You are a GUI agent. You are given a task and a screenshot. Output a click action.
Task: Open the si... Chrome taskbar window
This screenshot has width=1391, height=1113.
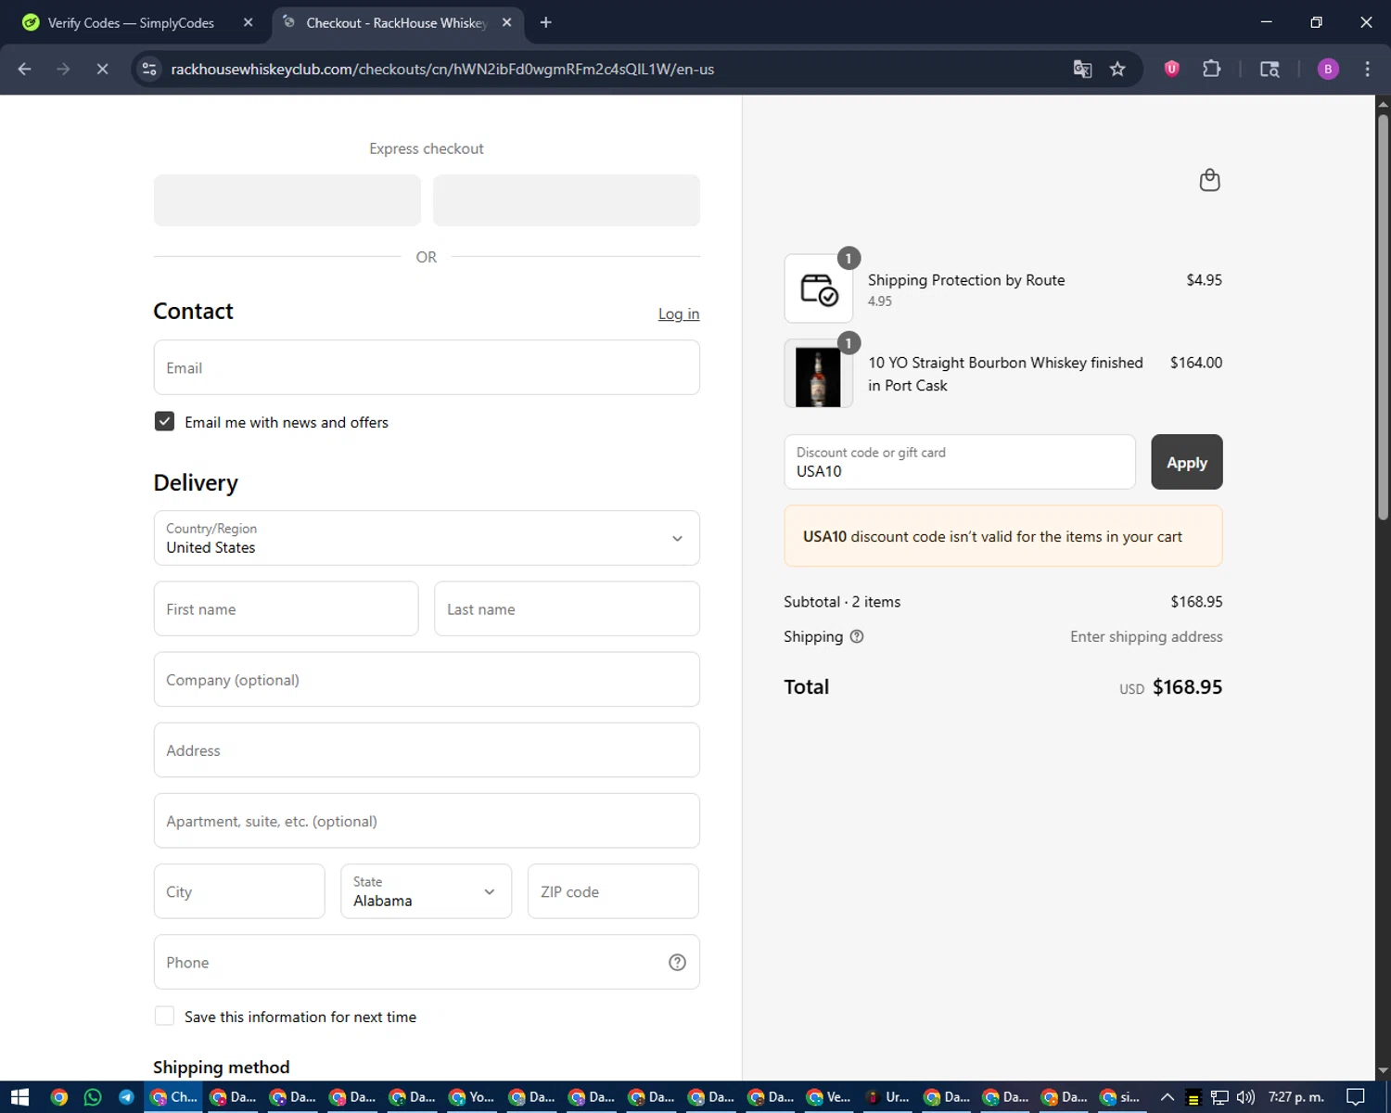click(x=1120, y=1097)
